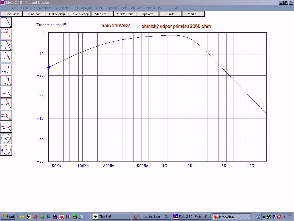Click the Limits button
The height and width of the screenshot is (221, 294).
click(171, 14)
